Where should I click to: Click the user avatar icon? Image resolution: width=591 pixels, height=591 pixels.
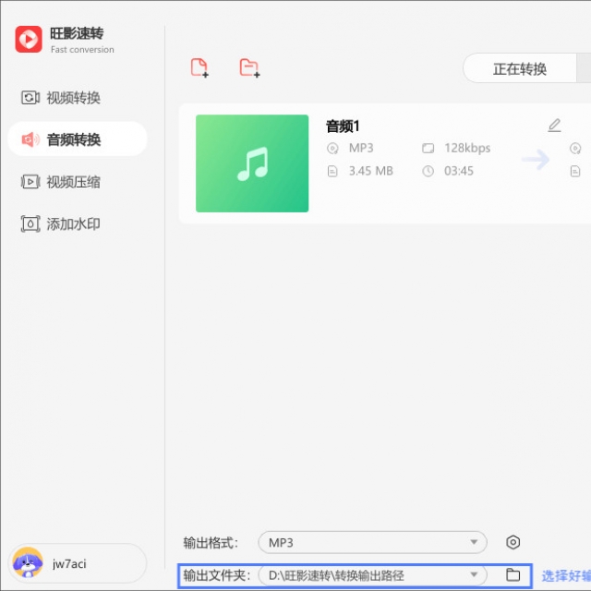click(27, 562)
